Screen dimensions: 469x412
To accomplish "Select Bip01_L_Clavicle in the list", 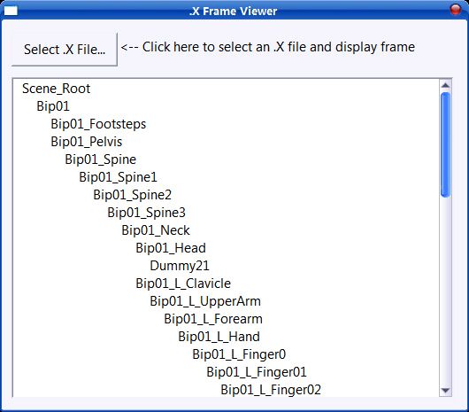I will click(x=183, y=284).
